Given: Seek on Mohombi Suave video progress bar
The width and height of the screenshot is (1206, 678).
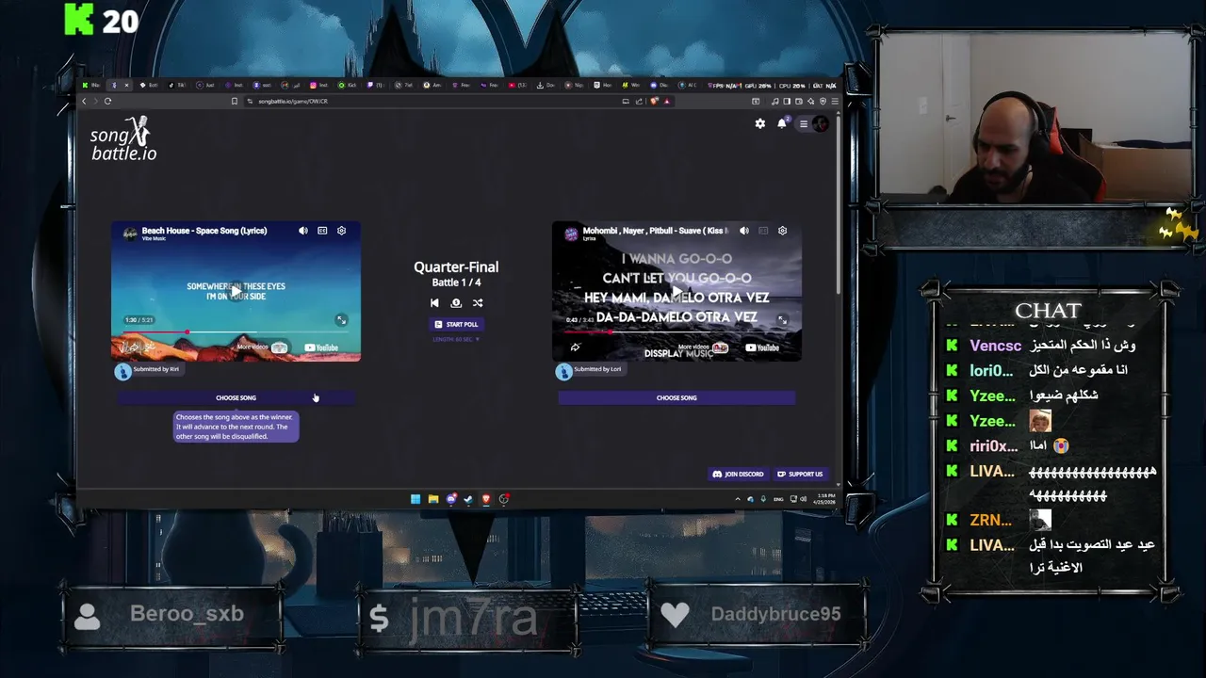Looking at the screenshot, I should coord(676,332).
